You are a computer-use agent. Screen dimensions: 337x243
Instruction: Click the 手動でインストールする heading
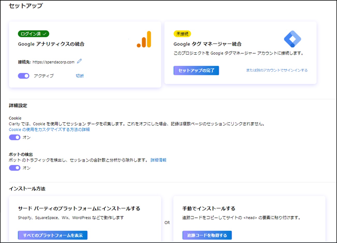click(209, 209)
